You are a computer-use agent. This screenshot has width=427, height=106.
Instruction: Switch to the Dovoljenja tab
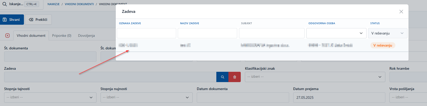click(x=86, y=36)
